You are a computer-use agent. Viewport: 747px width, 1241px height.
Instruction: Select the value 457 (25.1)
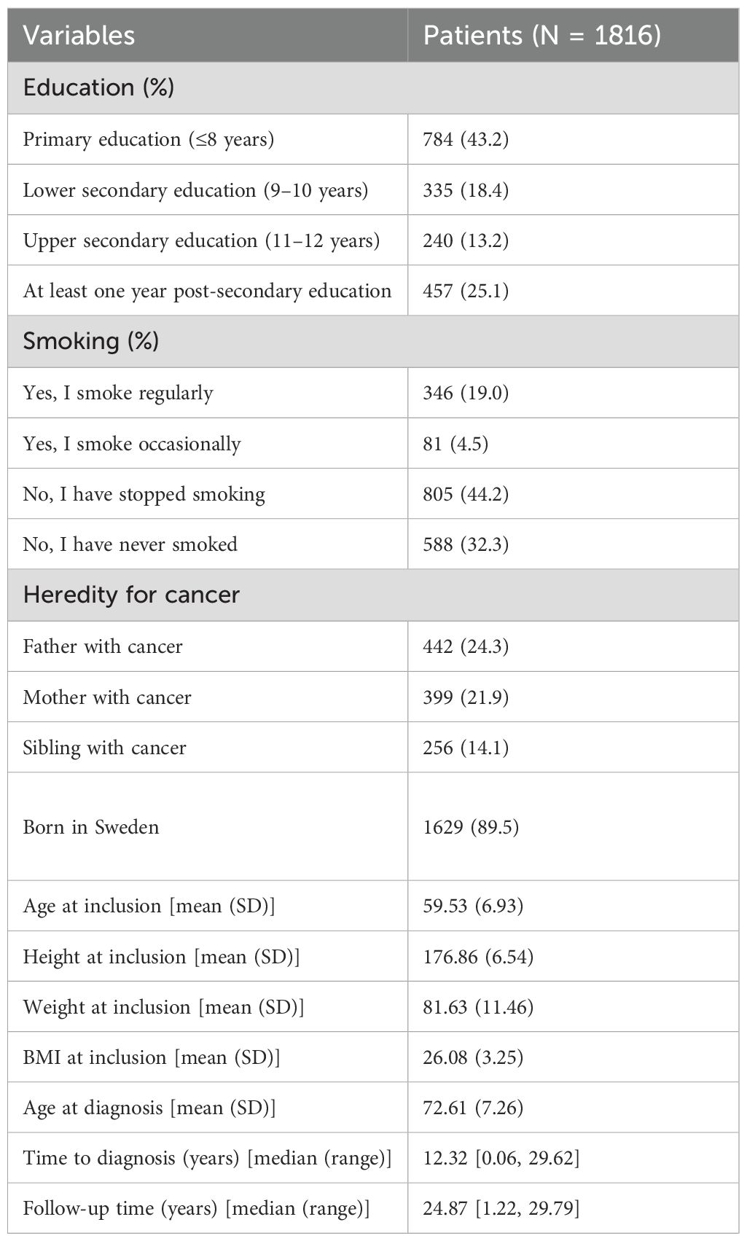click(x=465, y=291)
